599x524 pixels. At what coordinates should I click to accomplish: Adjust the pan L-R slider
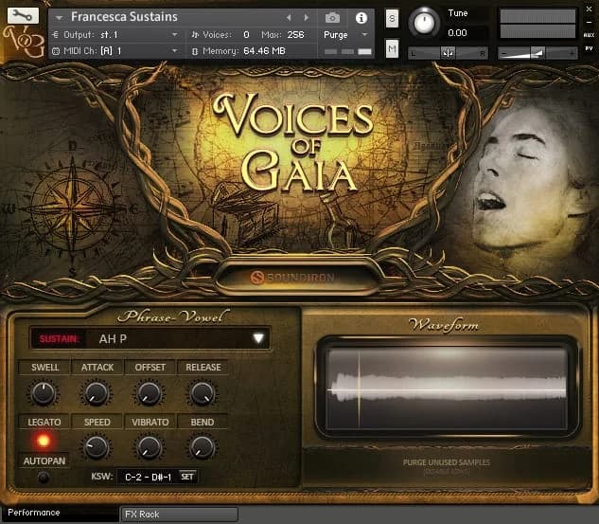coord(449,53)
